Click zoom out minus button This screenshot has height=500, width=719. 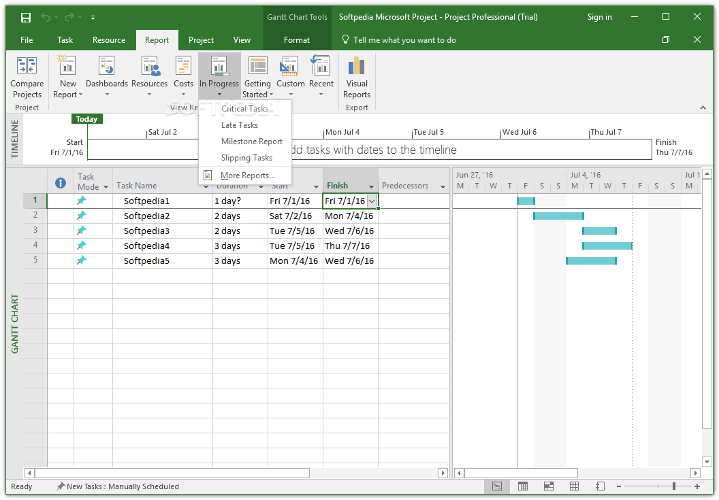(x=619, y=486)
